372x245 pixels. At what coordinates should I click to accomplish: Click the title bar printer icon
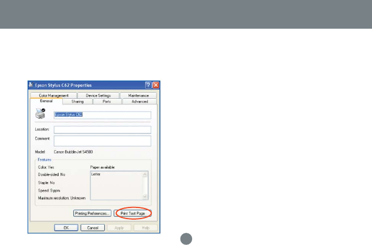click(x=31, y=84)
